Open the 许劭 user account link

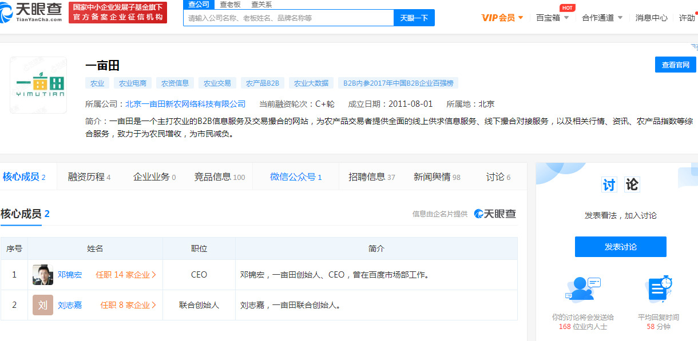tap(687, 18)
